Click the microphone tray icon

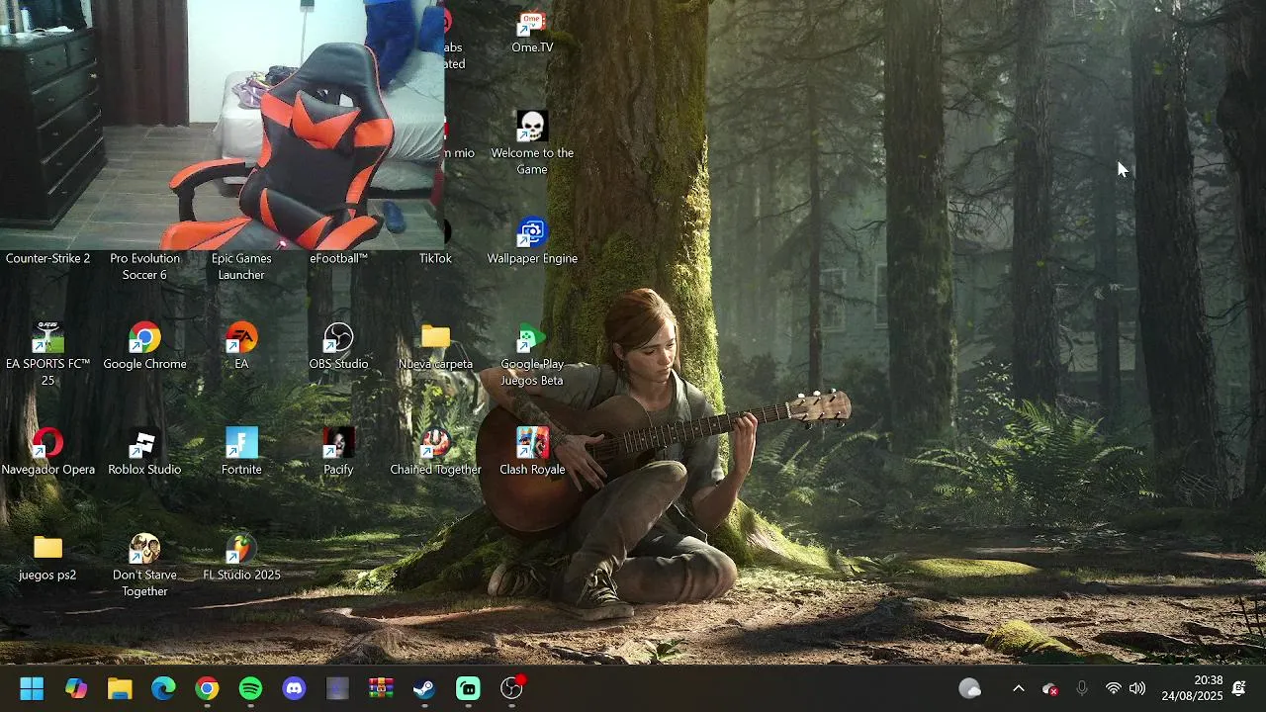(1081, 688)
